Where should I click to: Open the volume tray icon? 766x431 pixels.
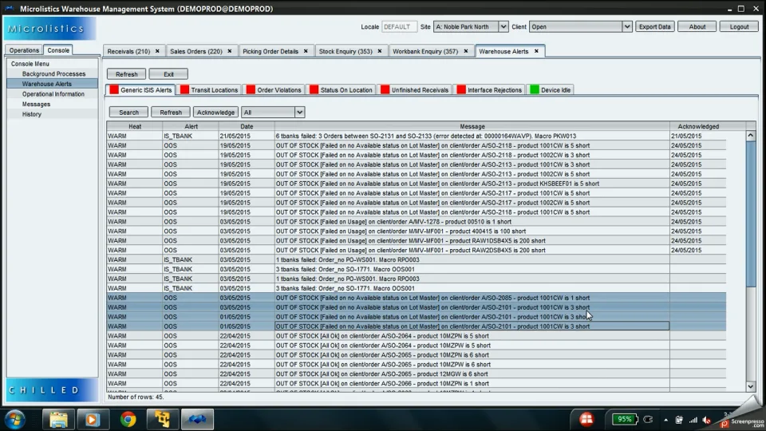(x=707, y=420)
